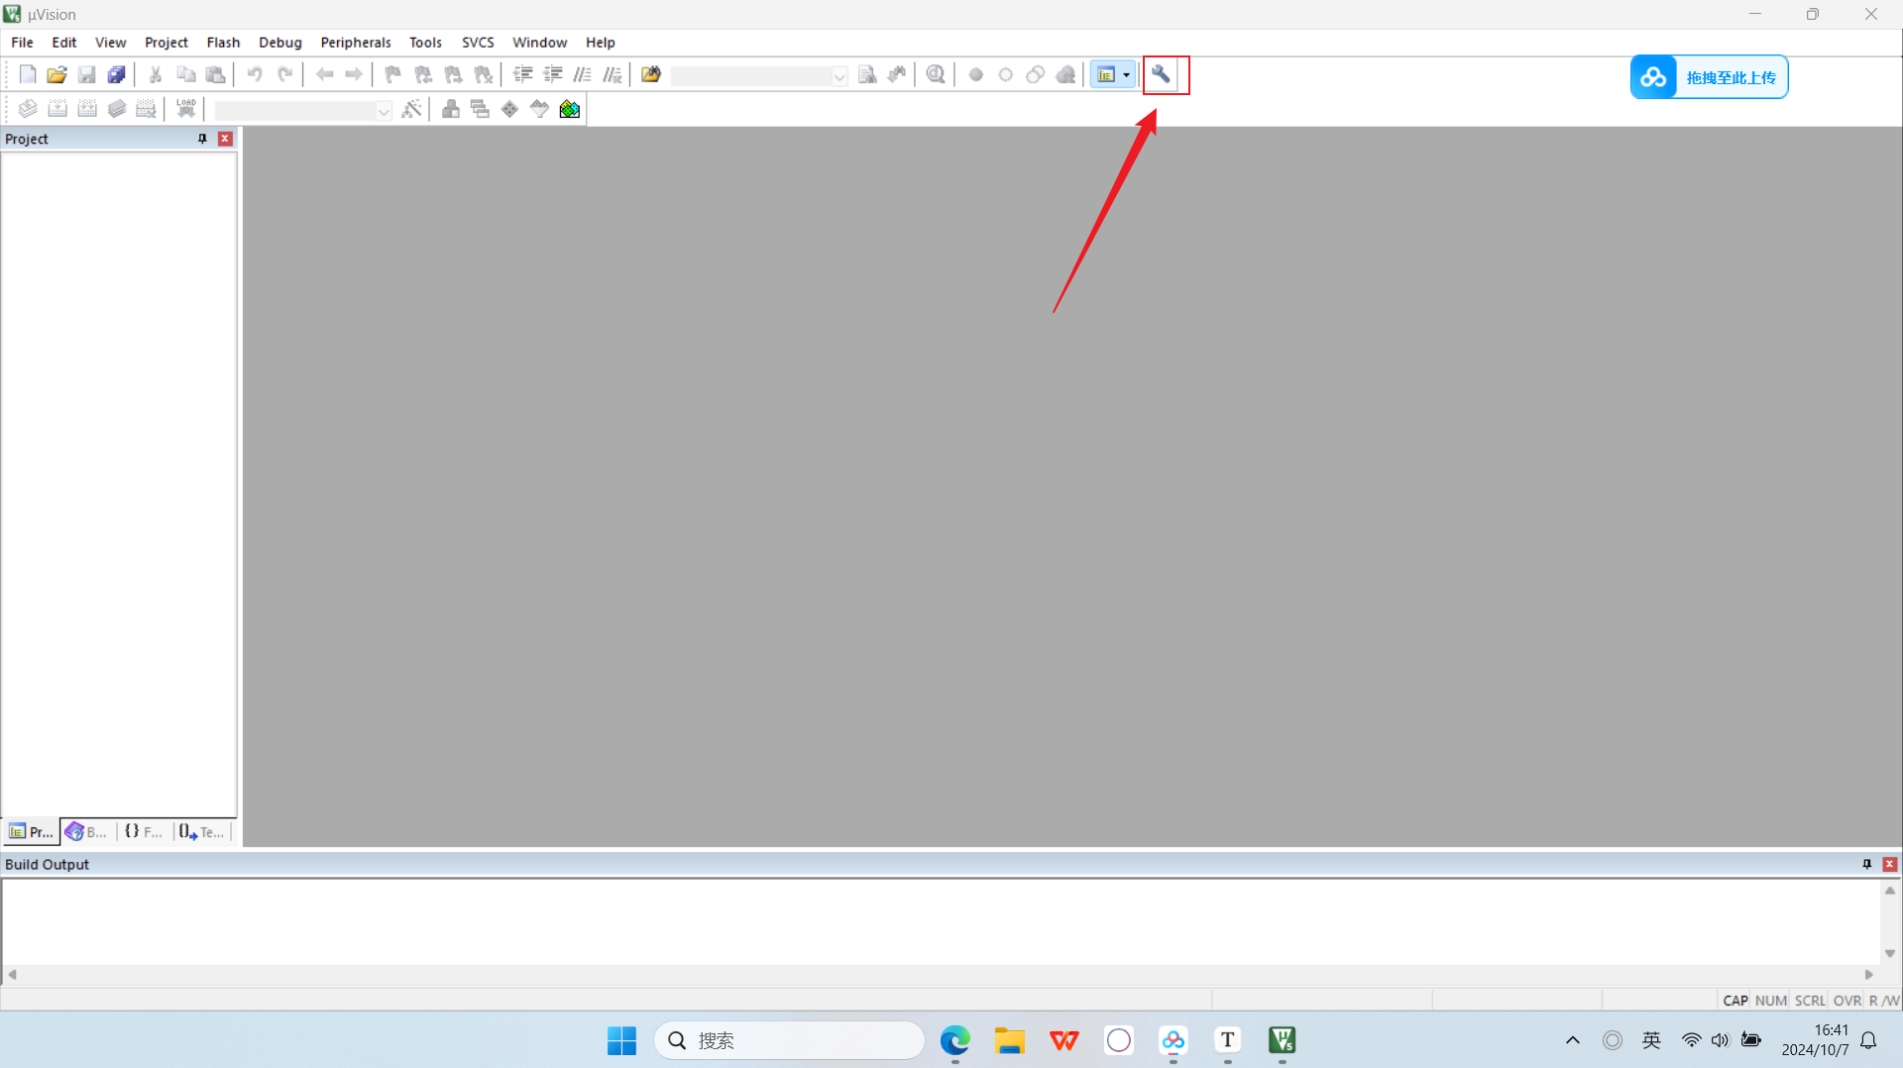Click the Options for Target magic wand icon
The height and width of the screenshot is (1068, 1903).
pyautogui.click(x=412, y=109)
